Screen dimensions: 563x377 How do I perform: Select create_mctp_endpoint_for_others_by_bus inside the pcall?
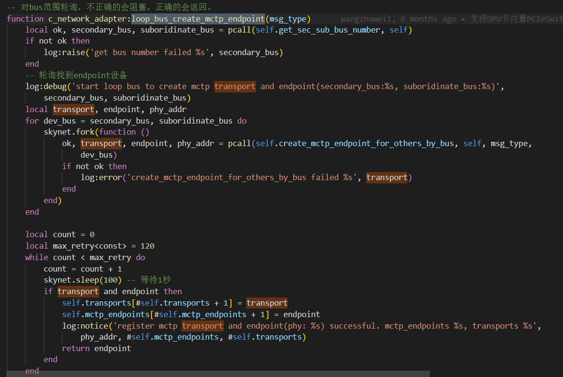(366, 143)
